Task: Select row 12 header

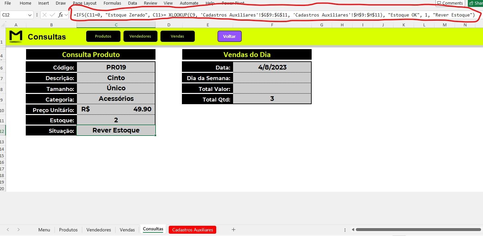Action: click(x=3, y=131)
